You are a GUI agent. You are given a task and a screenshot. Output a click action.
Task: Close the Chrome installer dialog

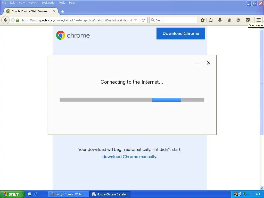(x=208, y=63)
